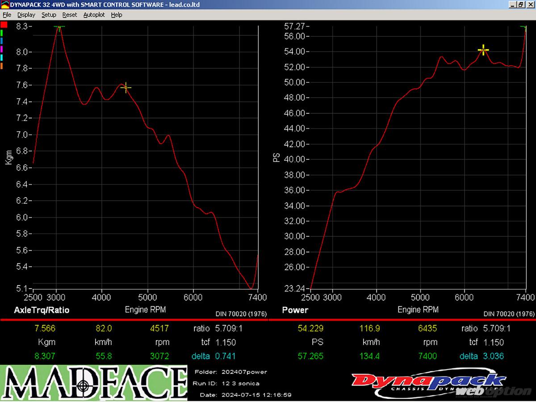Click the Dynapack app icon in title bar
Image resolution: width=536 pixels, height=402 pixels.
[5, 4]
